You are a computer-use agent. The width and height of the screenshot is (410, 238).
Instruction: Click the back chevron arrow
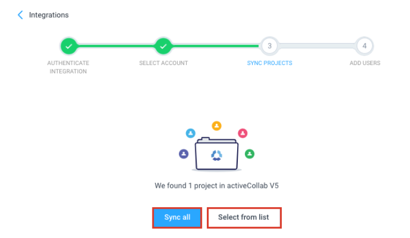[20, 15]
